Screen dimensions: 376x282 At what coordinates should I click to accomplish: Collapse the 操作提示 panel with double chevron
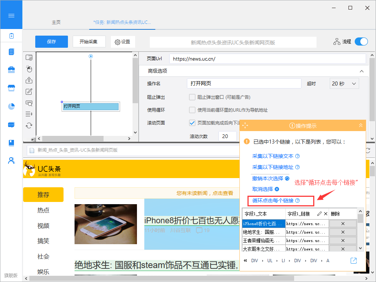tap(361, 126)
